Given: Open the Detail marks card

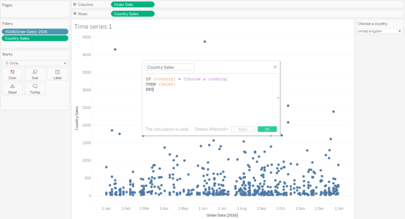Looking at the screenshot, I should (13, 89).
